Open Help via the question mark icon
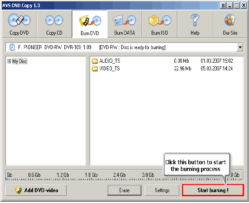 195,20
